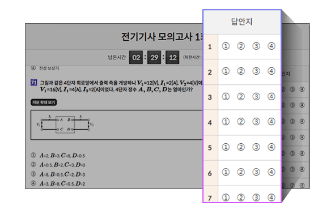This screenshot has width=335, height=210.
Task: Mark answer ④ for question 7
Action: [272, 198]
